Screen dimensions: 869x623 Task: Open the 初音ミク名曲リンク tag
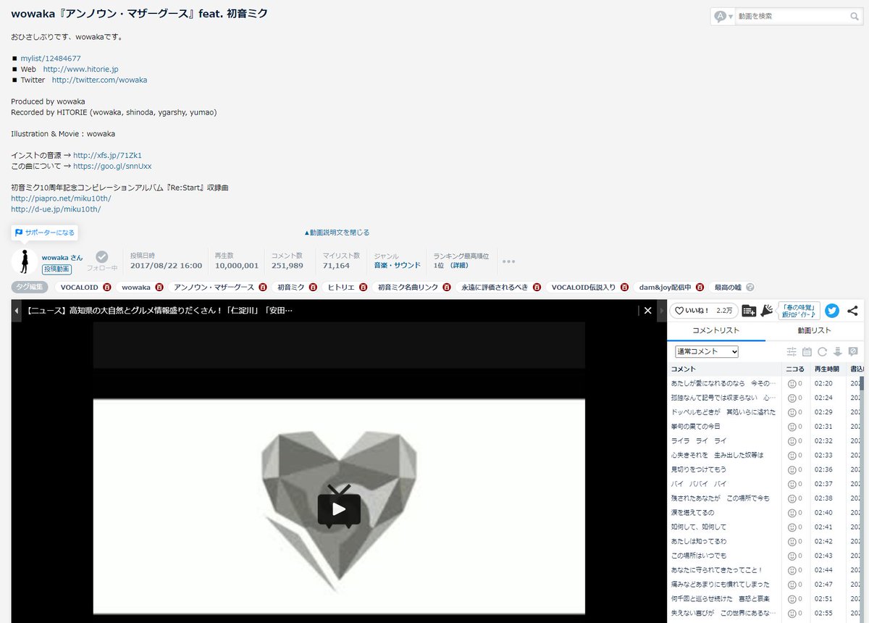tap(408, 287)
